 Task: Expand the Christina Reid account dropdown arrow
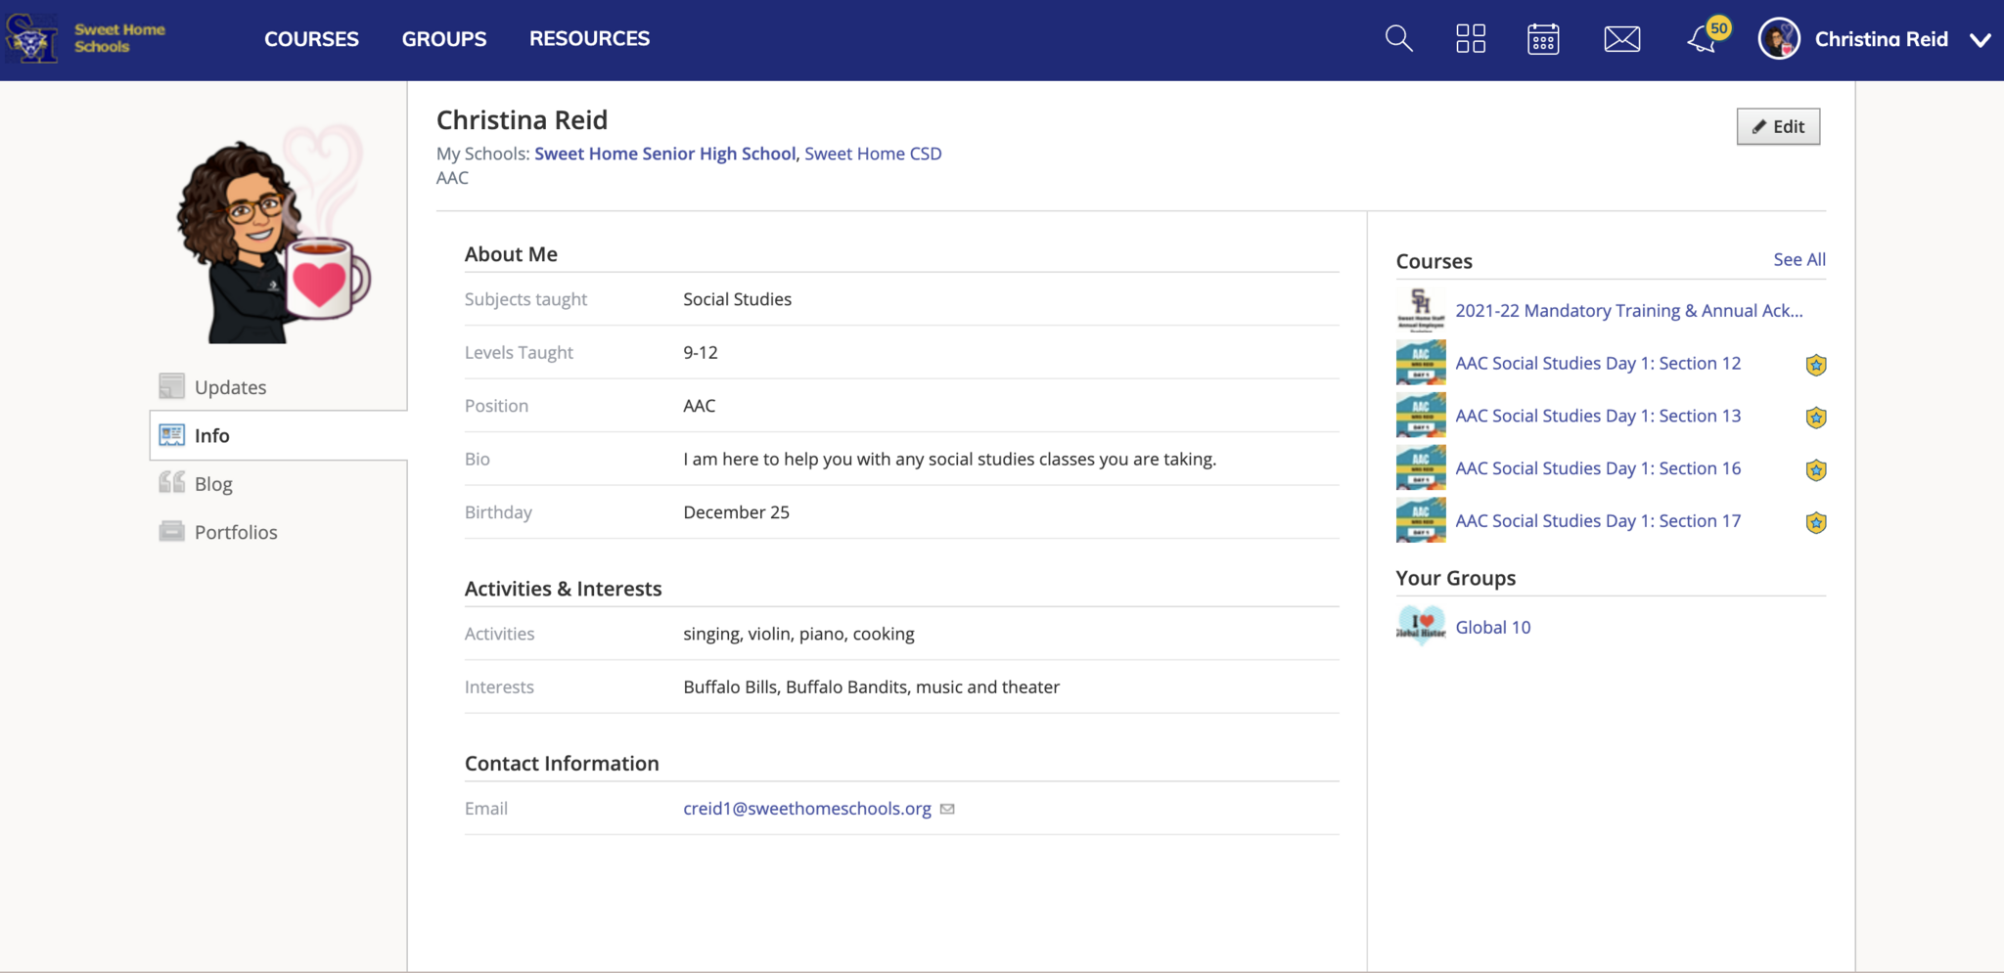click(x=1980, y=40)
